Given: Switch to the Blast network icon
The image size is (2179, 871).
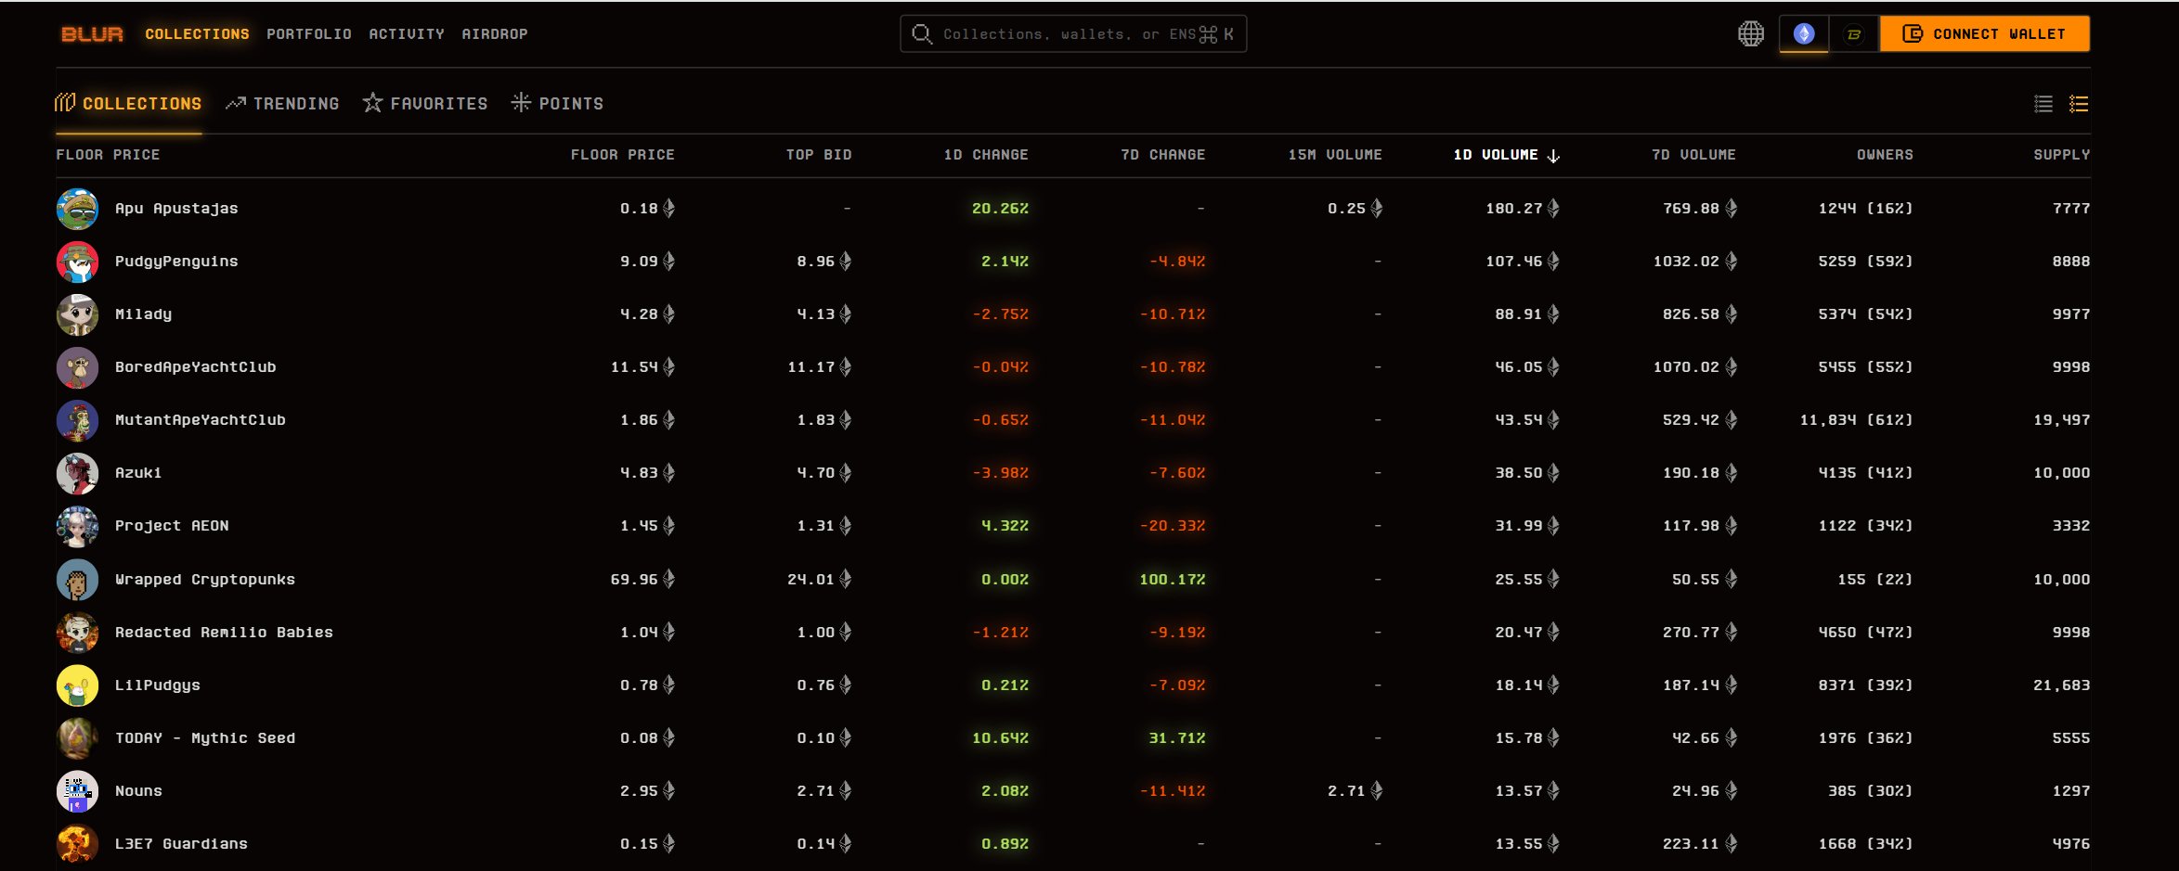Looking at the screenshot, I should point(1853,34).
